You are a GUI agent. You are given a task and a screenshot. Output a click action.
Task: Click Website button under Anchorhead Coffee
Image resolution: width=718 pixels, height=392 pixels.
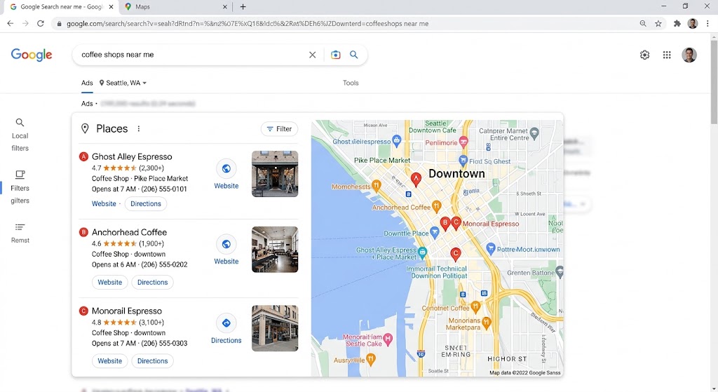110,283
